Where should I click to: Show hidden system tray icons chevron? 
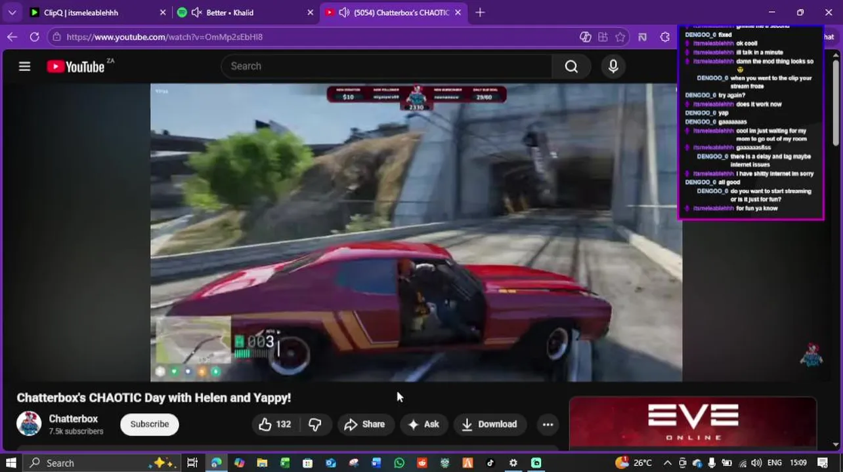668,463
